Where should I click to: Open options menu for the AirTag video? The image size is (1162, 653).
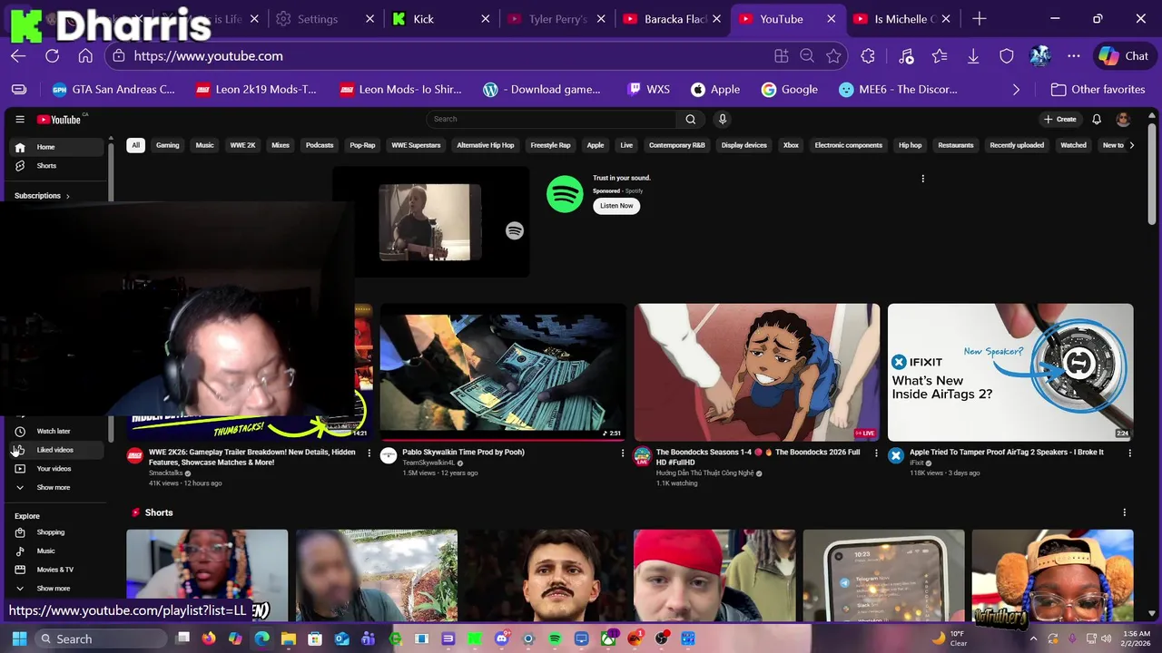(1130, 453)
